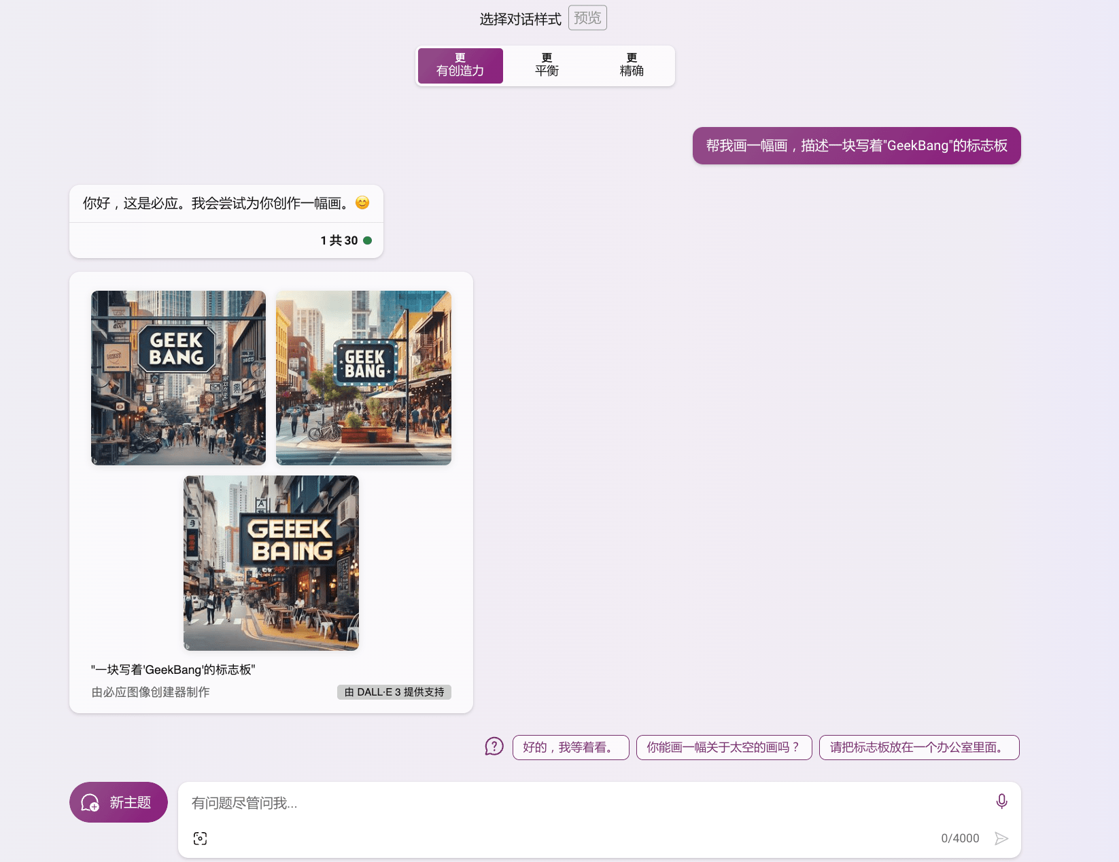
Task: Switch to the 更平衡 conversation style
Action: pos(547,65)
